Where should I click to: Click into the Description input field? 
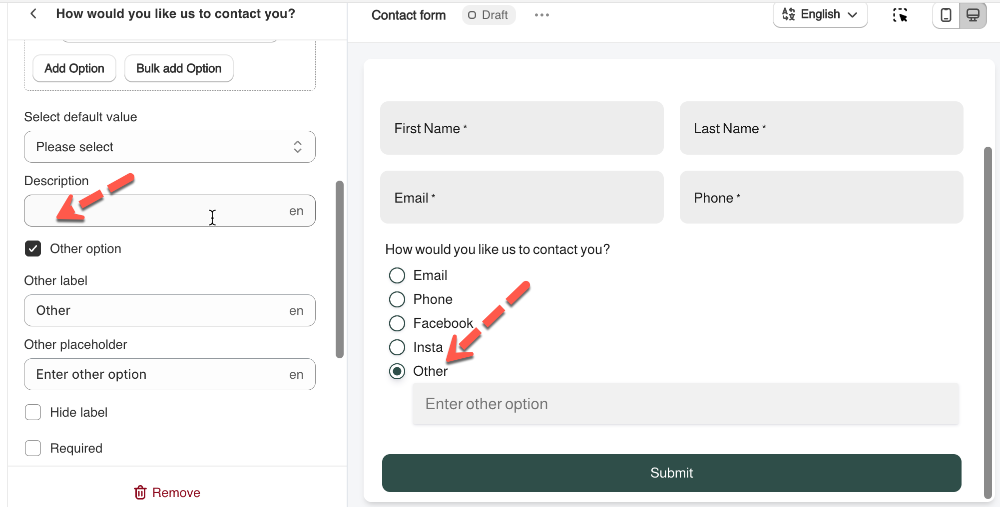click(155, 211)
